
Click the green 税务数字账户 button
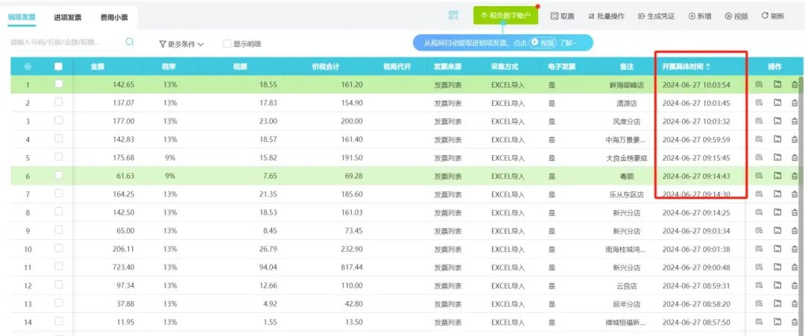pyautogui.click(x=505, y=15)
